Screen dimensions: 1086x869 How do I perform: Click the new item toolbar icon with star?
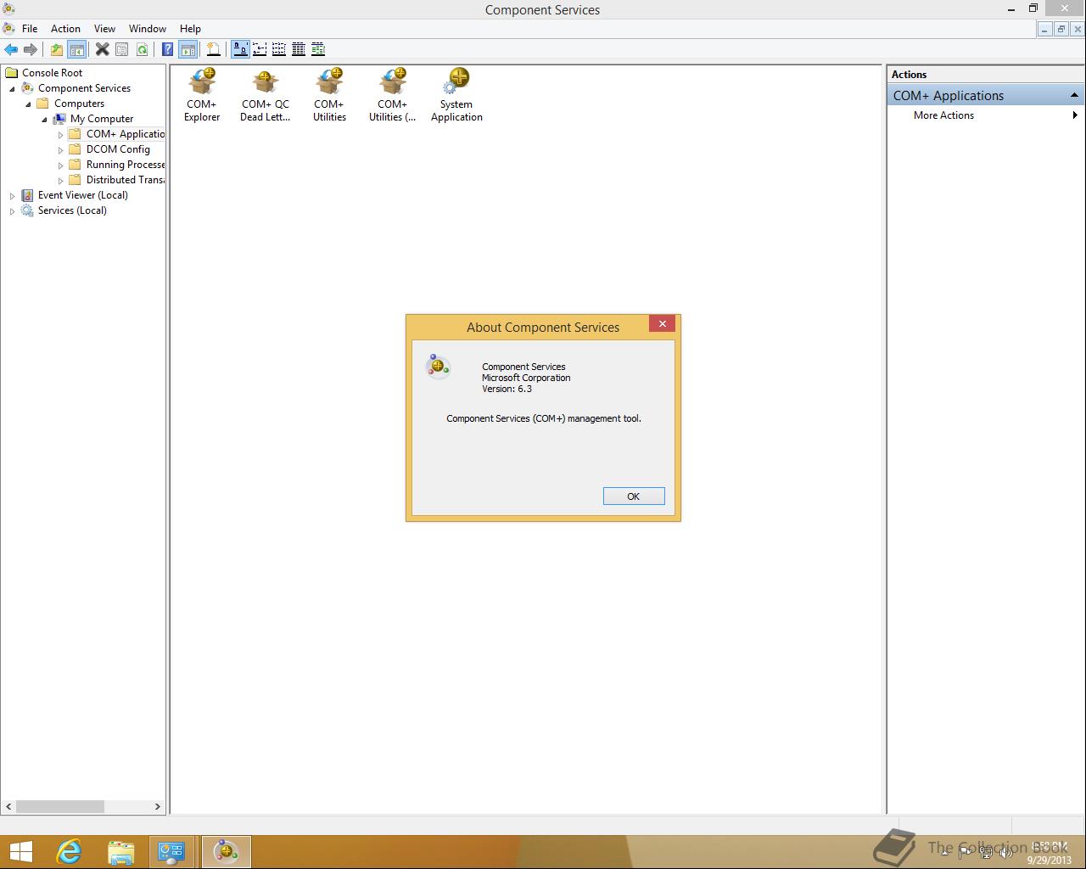click(x=213, y=49)
